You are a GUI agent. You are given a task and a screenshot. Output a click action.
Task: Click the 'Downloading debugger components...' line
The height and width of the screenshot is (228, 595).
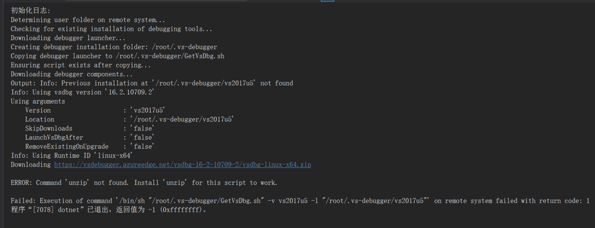[71, 74]
